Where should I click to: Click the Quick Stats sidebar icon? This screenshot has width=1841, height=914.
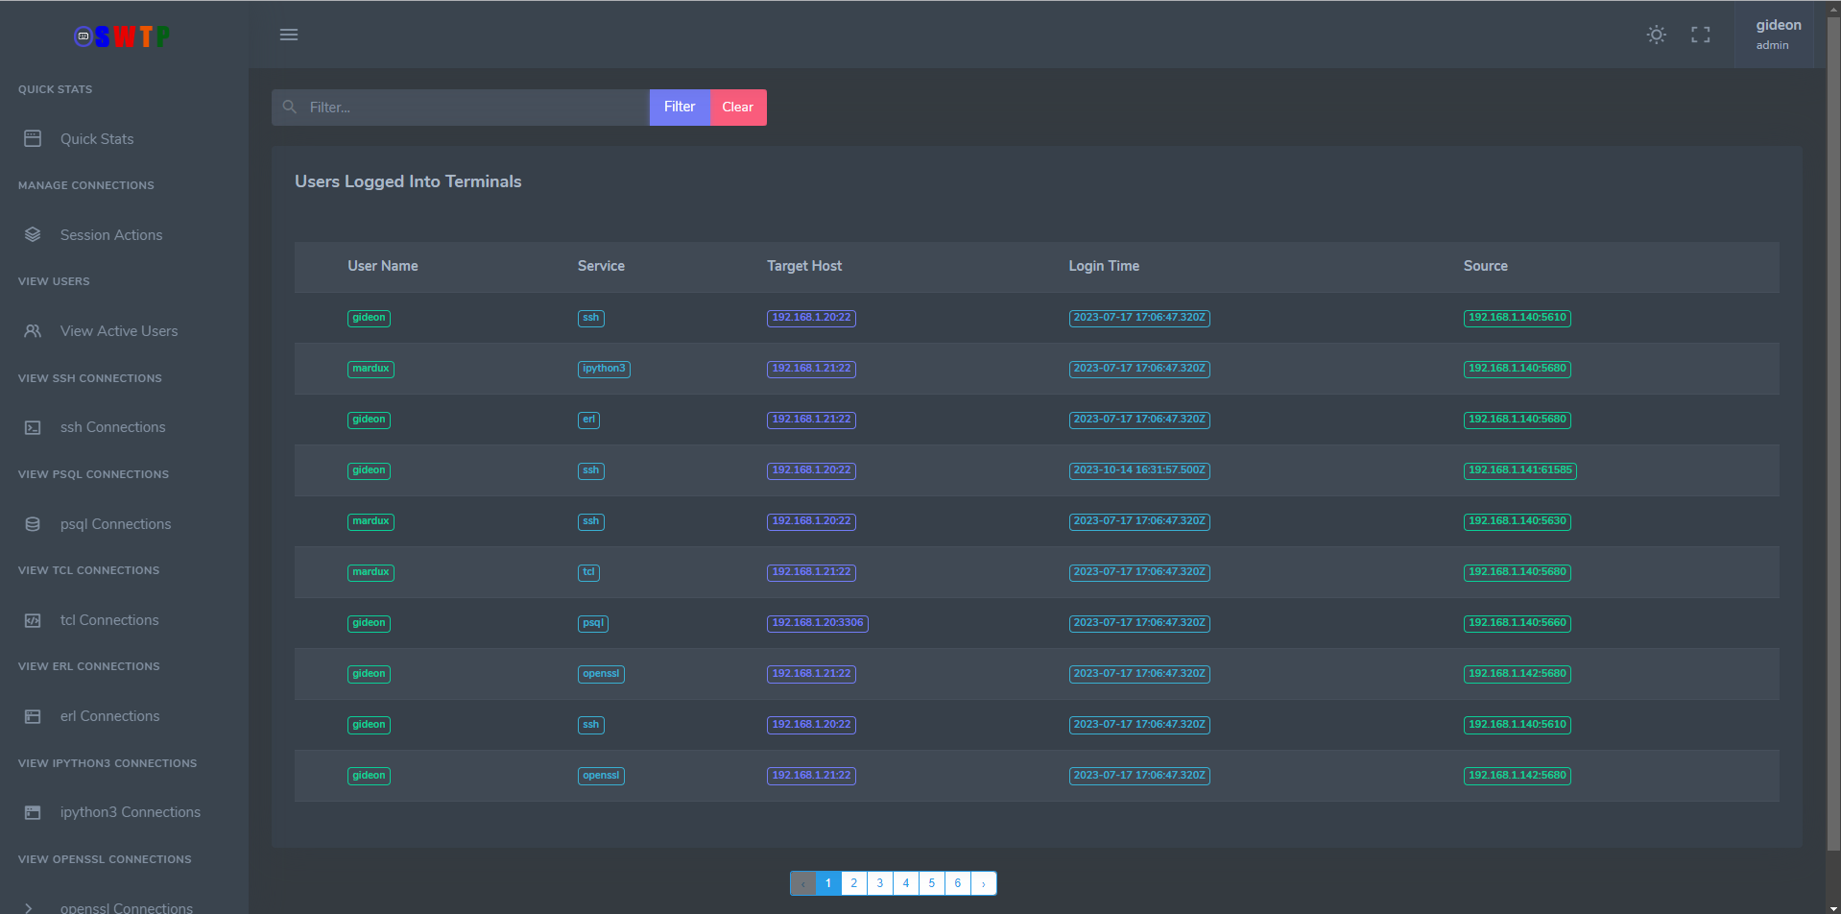click(x=33, y=138)
